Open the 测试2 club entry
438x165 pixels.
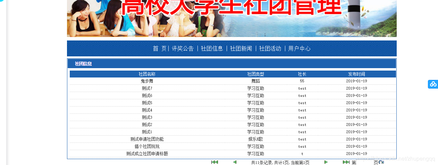point(147,125)
